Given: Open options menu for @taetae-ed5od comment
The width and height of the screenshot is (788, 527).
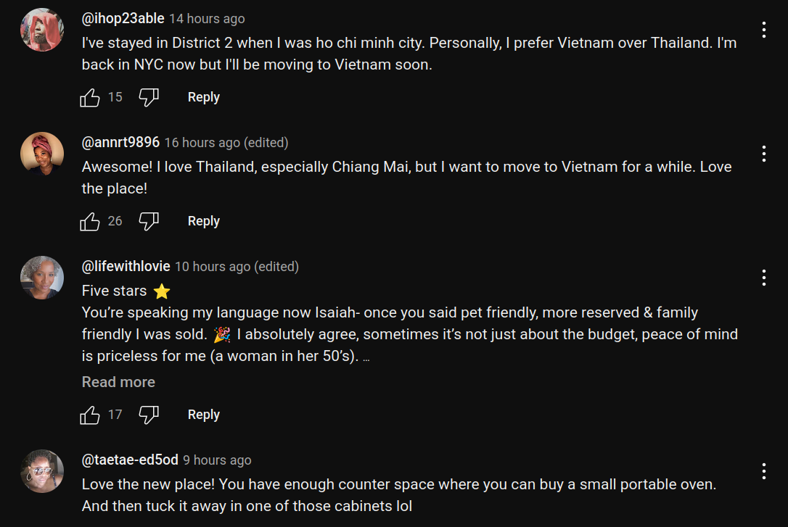Looking at the screenshot, I should click(764, 471).
